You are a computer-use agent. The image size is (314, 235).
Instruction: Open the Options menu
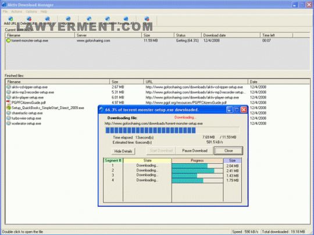[31, 12]
